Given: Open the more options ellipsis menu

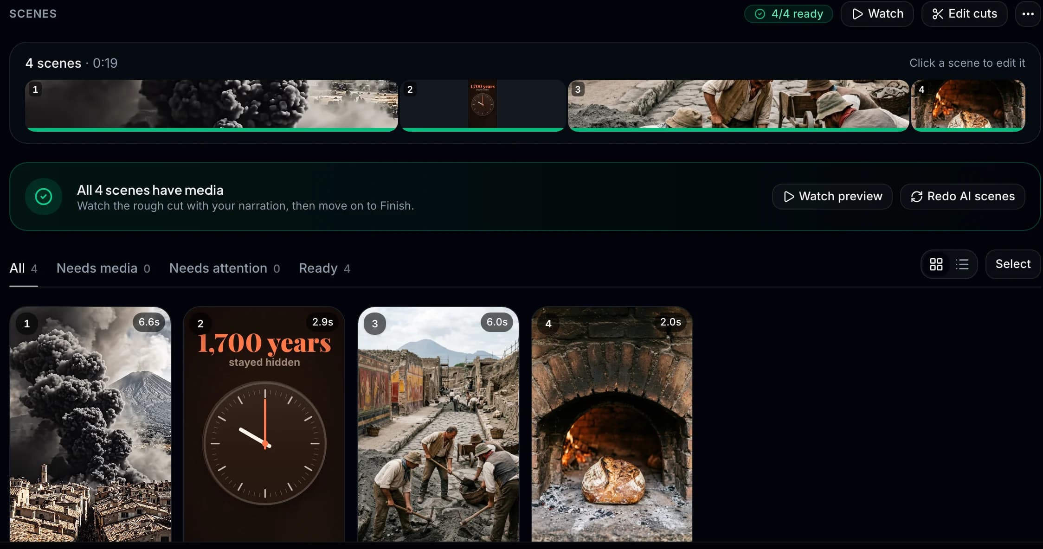Looking at the screenshot, I should tap(1028, 14).
